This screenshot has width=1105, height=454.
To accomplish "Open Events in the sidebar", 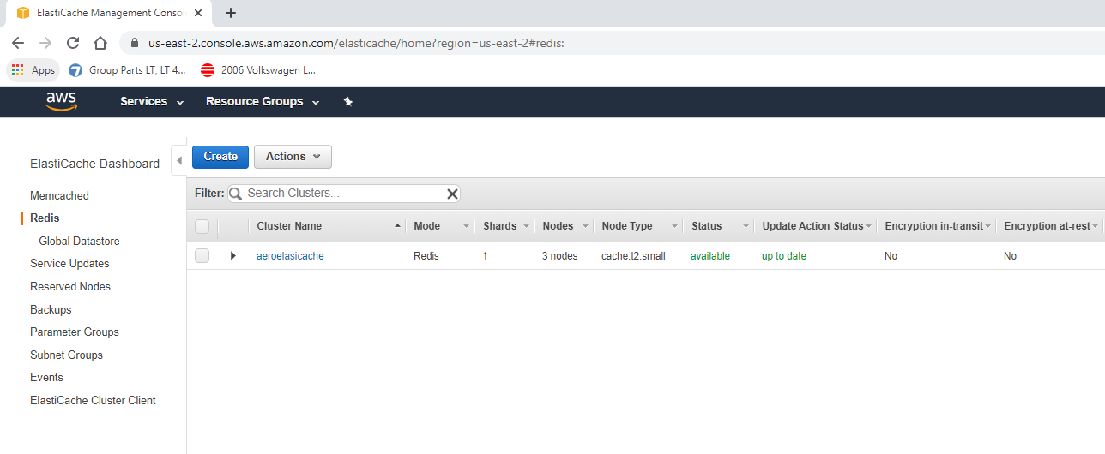I will [46, 377].
